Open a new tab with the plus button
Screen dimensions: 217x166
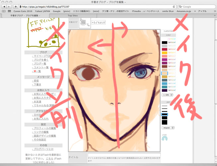pos(215,16)
